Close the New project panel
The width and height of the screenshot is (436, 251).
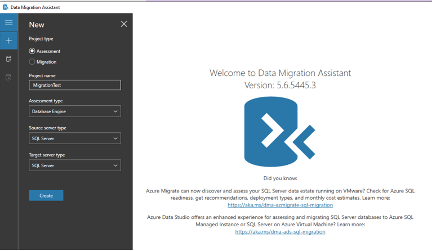click(x=124, y=24)
